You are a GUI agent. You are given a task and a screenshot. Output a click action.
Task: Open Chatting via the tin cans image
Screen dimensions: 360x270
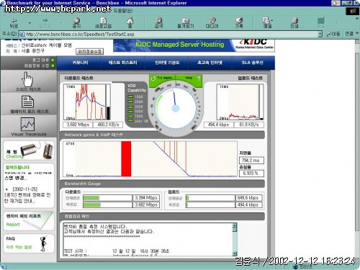pyautogui.click(x=37, y=150)
